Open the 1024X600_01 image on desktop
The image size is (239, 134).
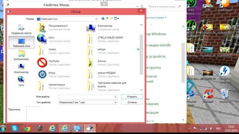click(x=208, y=74)
